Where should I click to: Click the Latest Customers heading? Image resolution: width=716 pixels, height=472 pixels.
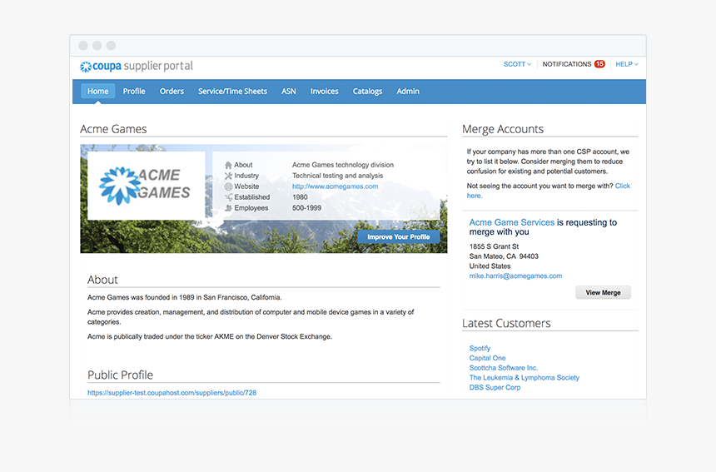click(x=506, y=323)
